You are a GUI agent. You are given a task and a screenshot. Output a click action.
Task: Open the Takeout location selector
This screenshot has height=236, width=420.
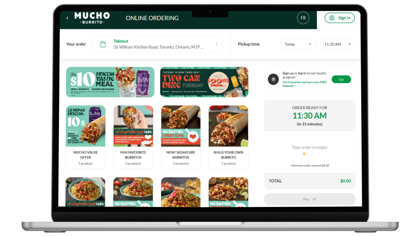pos(157,44)
